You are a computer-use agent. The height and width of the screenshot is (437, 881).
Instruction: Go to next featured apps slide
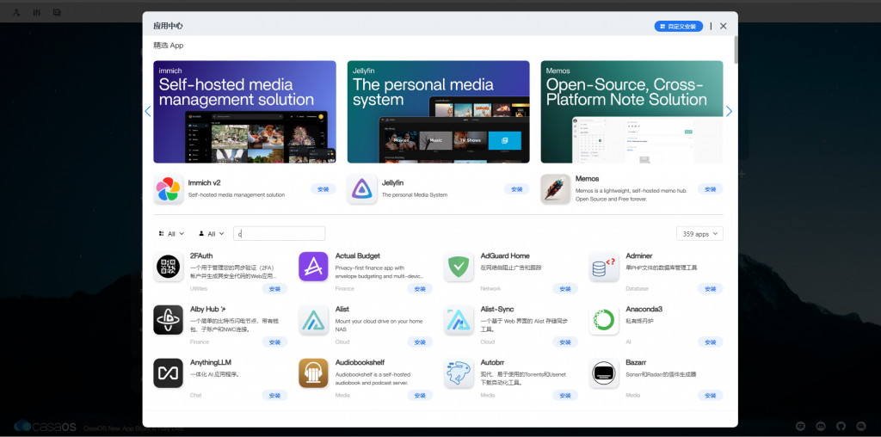click(729, 112)
